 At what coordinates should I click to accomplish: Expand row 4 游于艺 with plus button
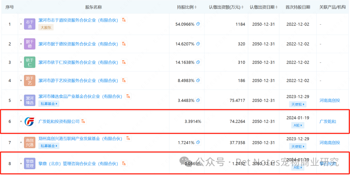click(21, 81)
